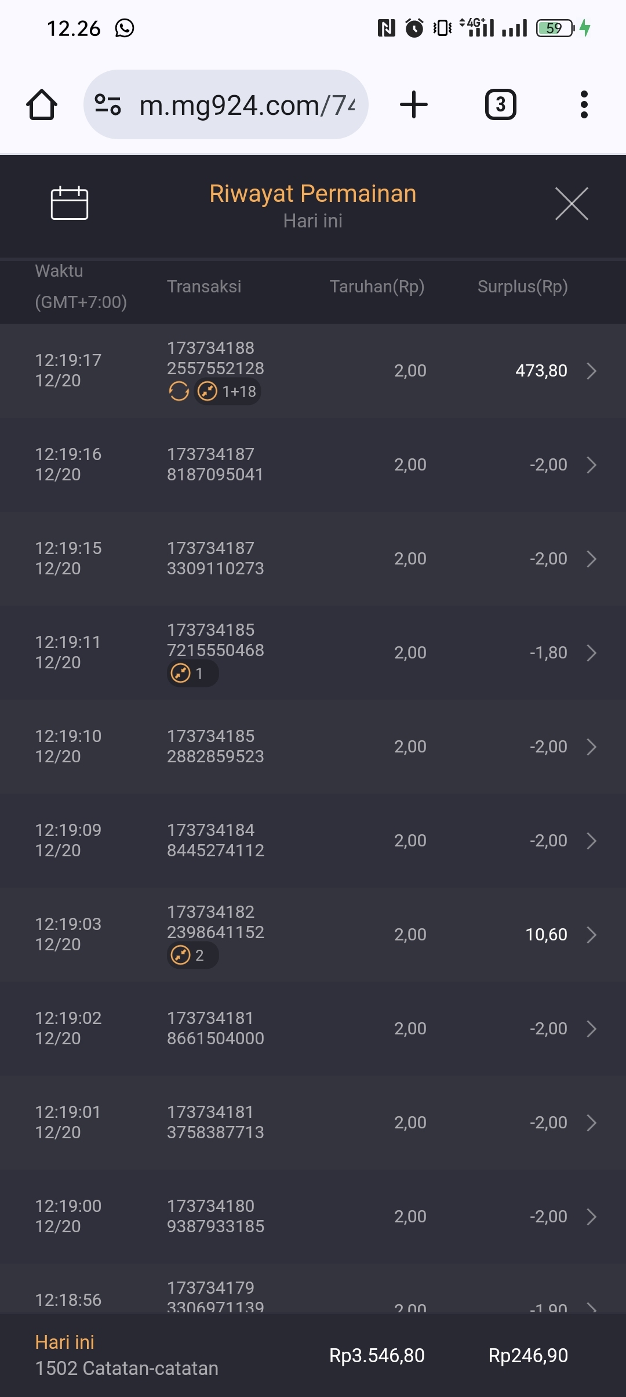Image resolution: width=626 pixels, height=1397 pixels.
Task: Expand the 12:19:11 row with -1,80 surplus
Action: pos(591,653)
